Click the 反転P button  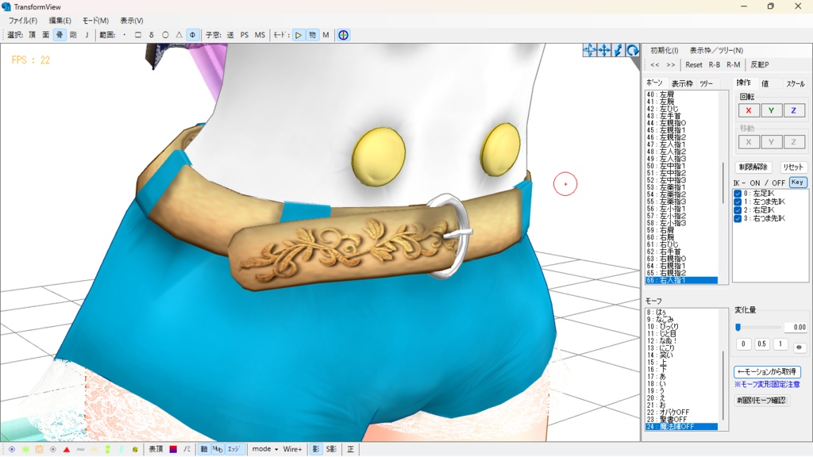pos(760,65)
